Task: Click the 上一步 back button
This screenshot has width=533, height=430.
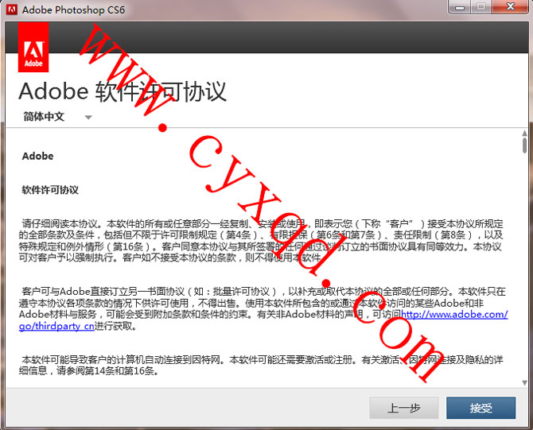Action: pos(404,408)
